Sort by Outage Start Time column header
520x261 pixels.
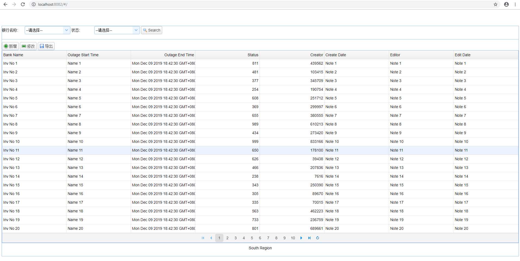pos(98,55)
